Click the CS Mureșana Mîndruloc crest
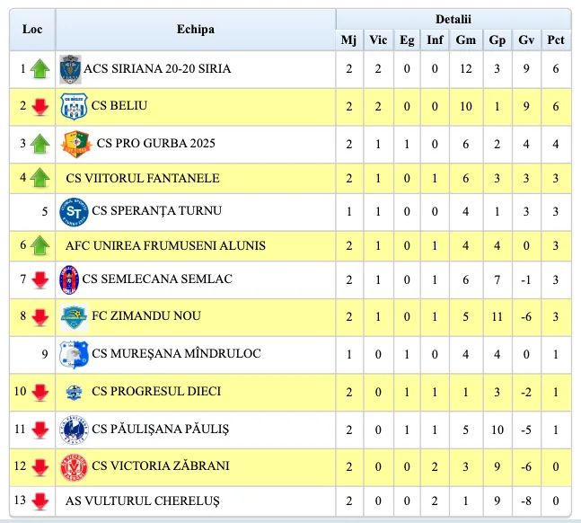 tap(73, 354)
